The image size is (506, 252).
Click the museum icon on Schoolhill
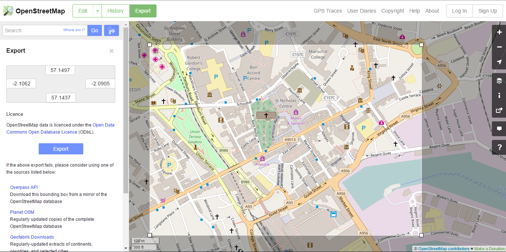pyautogui.click(x=210, y=95)
